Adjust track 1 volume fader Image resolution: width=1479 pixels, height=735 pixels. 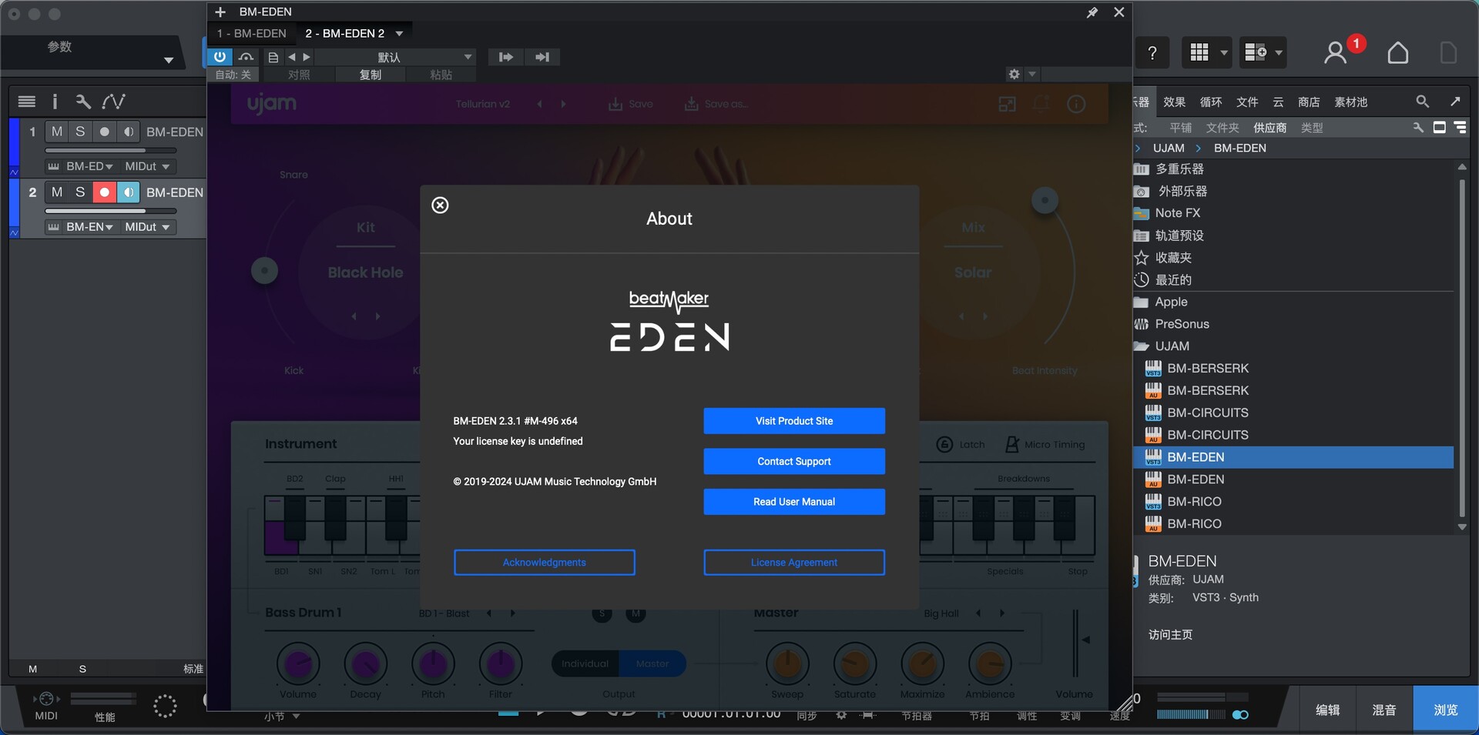tap(111, 150)
